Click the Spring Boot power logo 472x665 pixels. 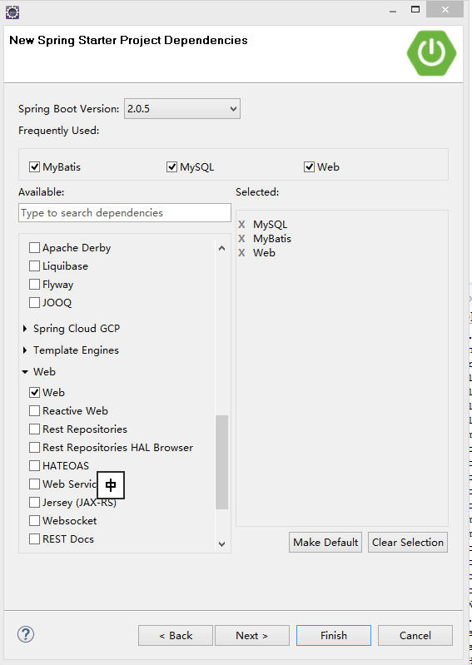point(432,53)
